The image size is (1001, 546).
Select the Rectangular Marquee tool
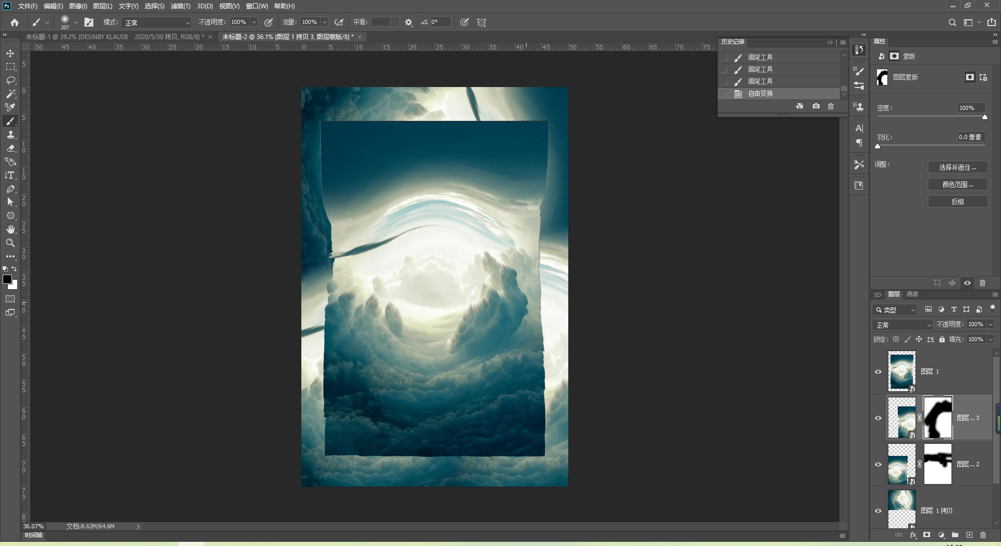tap(10, 67)
